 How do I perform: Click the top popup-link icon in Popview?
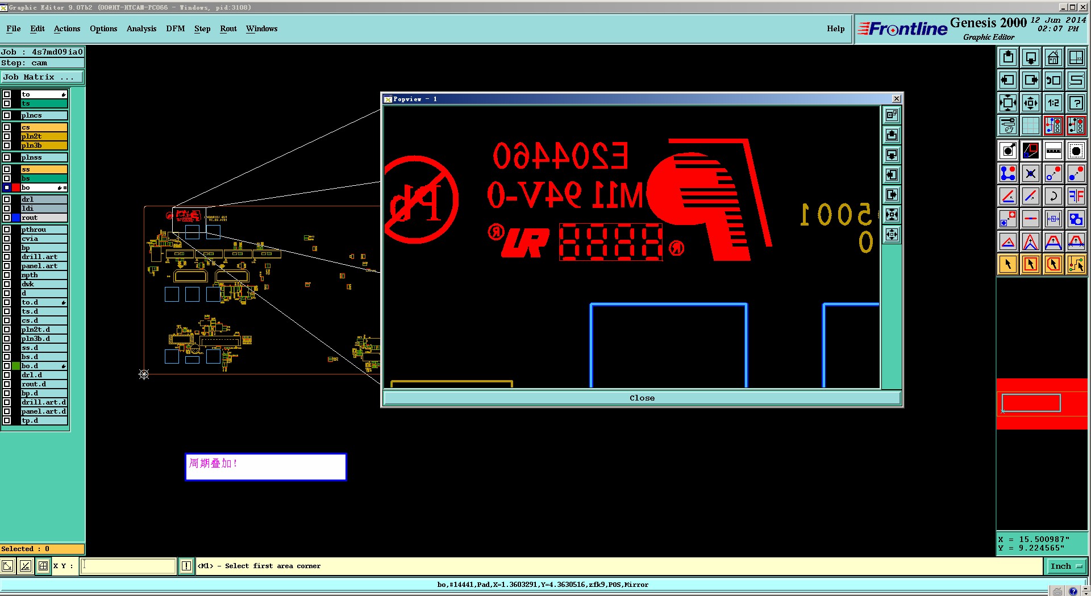892,115
